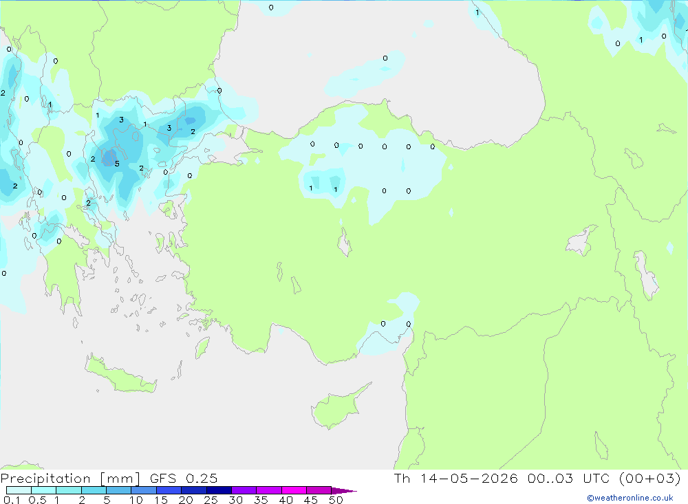The height and width of the screenshot is (504, 688).
Task: Select the 5–10 mm legend color swatch
Action: pyautogui.click(x=118, y=490)
